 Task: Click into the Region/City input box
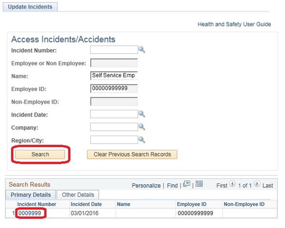pos(114,140)
